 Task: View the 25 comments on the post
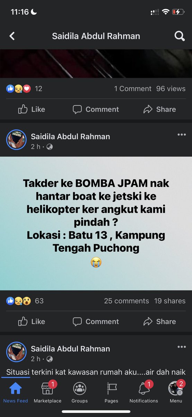[x=126, y=301]
